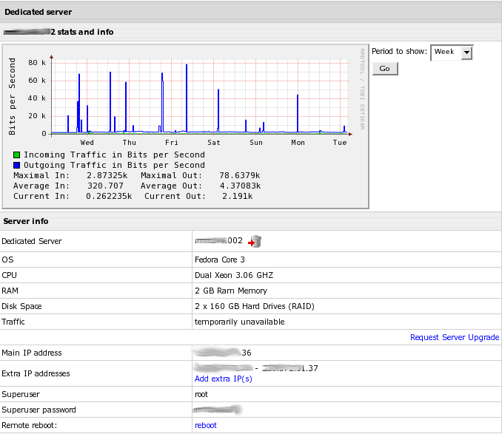Viewport: 502px width, 434px height.
Task: Click the 'Superuser password' row label
Action: coord(39,410)
